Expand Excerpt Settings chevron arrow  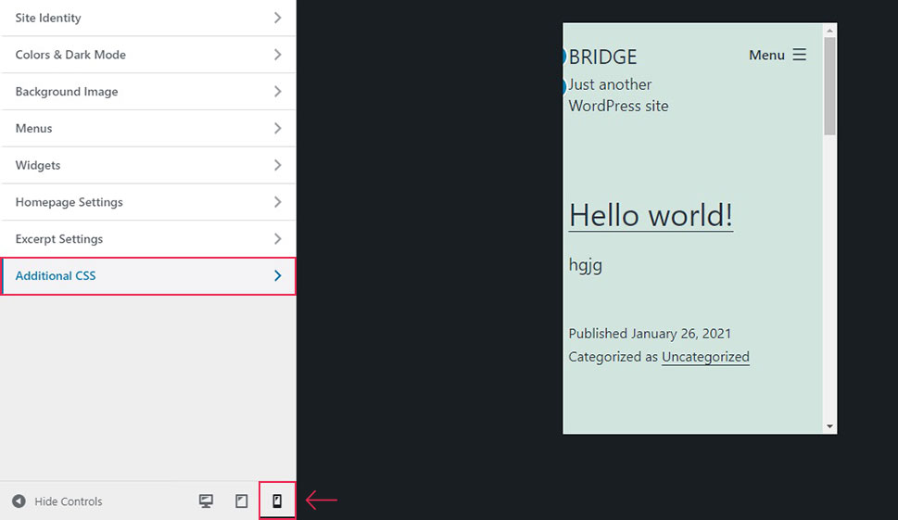point(278,239)
